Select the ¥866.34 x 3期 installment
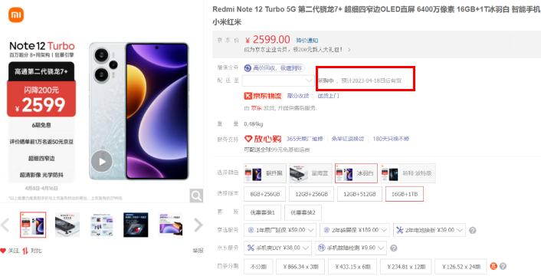Viewport: 541px width, 276px height. [x=300, y=267]
